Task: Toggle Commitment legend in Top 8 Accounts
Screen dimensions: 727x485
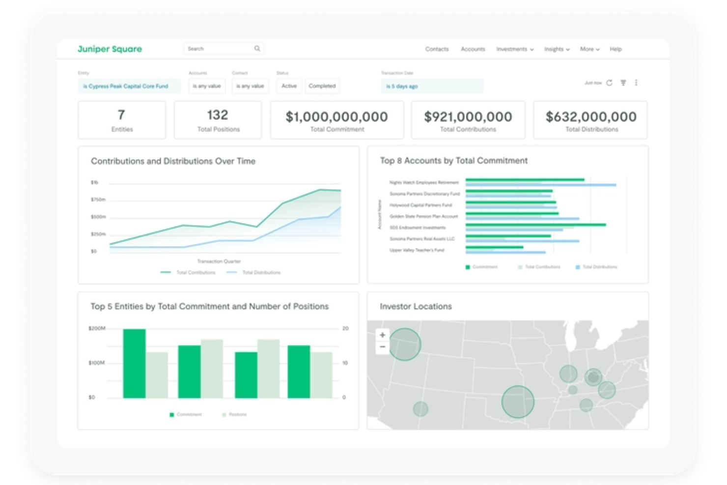Action: [482, 267]
